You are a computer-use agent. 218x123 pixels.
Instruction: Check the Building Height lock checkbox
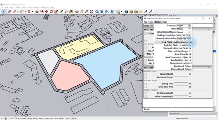point(145,74)
